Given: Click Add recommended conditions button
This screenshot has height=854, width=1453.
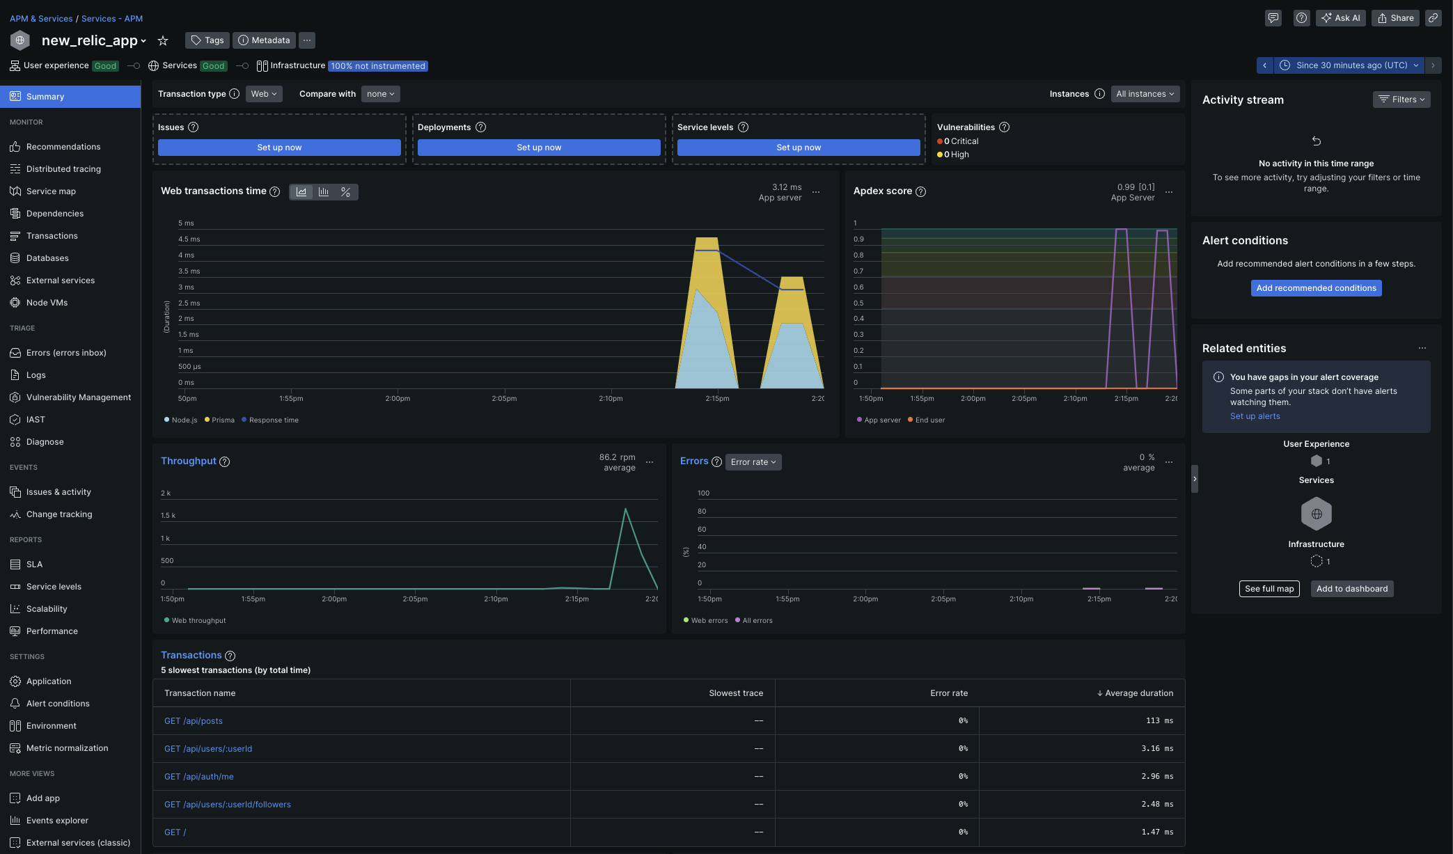Looking at the screenshot, I should point(1316,288).
